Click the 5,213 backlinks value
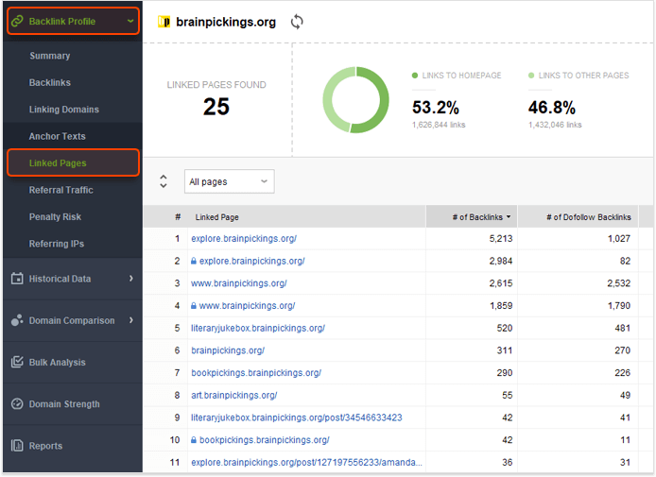Viewport: 656px width, 477px height. [501, 239]
